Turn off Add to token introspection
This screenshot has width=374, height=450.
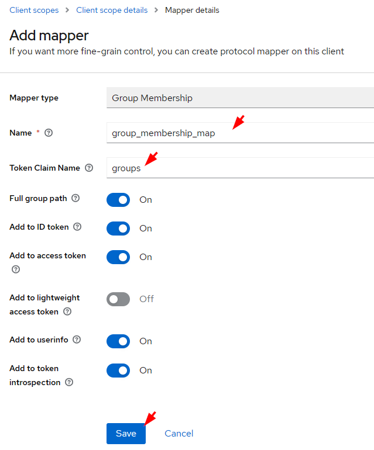(x=118, y=371)
